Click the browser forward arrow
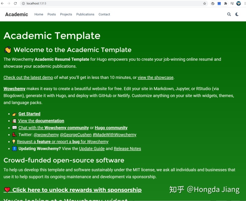 coord(9,3)
